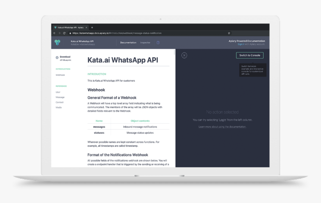Open the Inspector tab
The height and width of the screenshot is (203, 321).
[145, 43]
